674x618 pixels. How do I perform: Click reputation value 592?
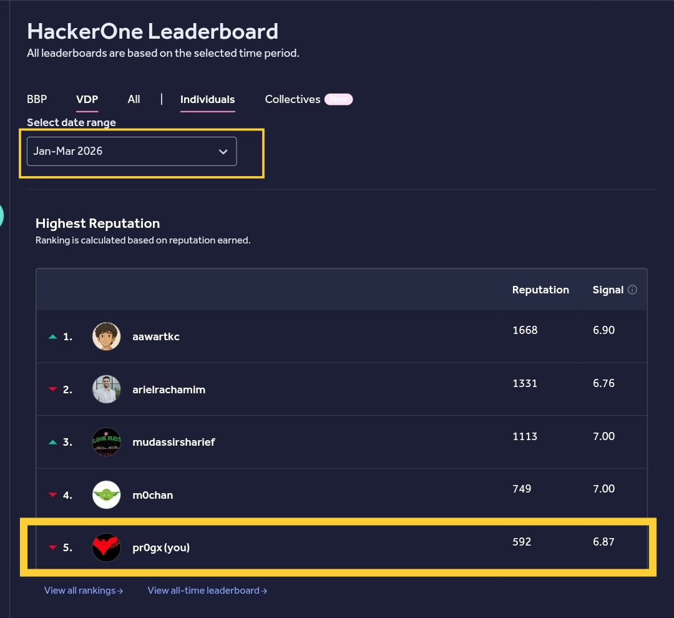(x=522, y=542)
